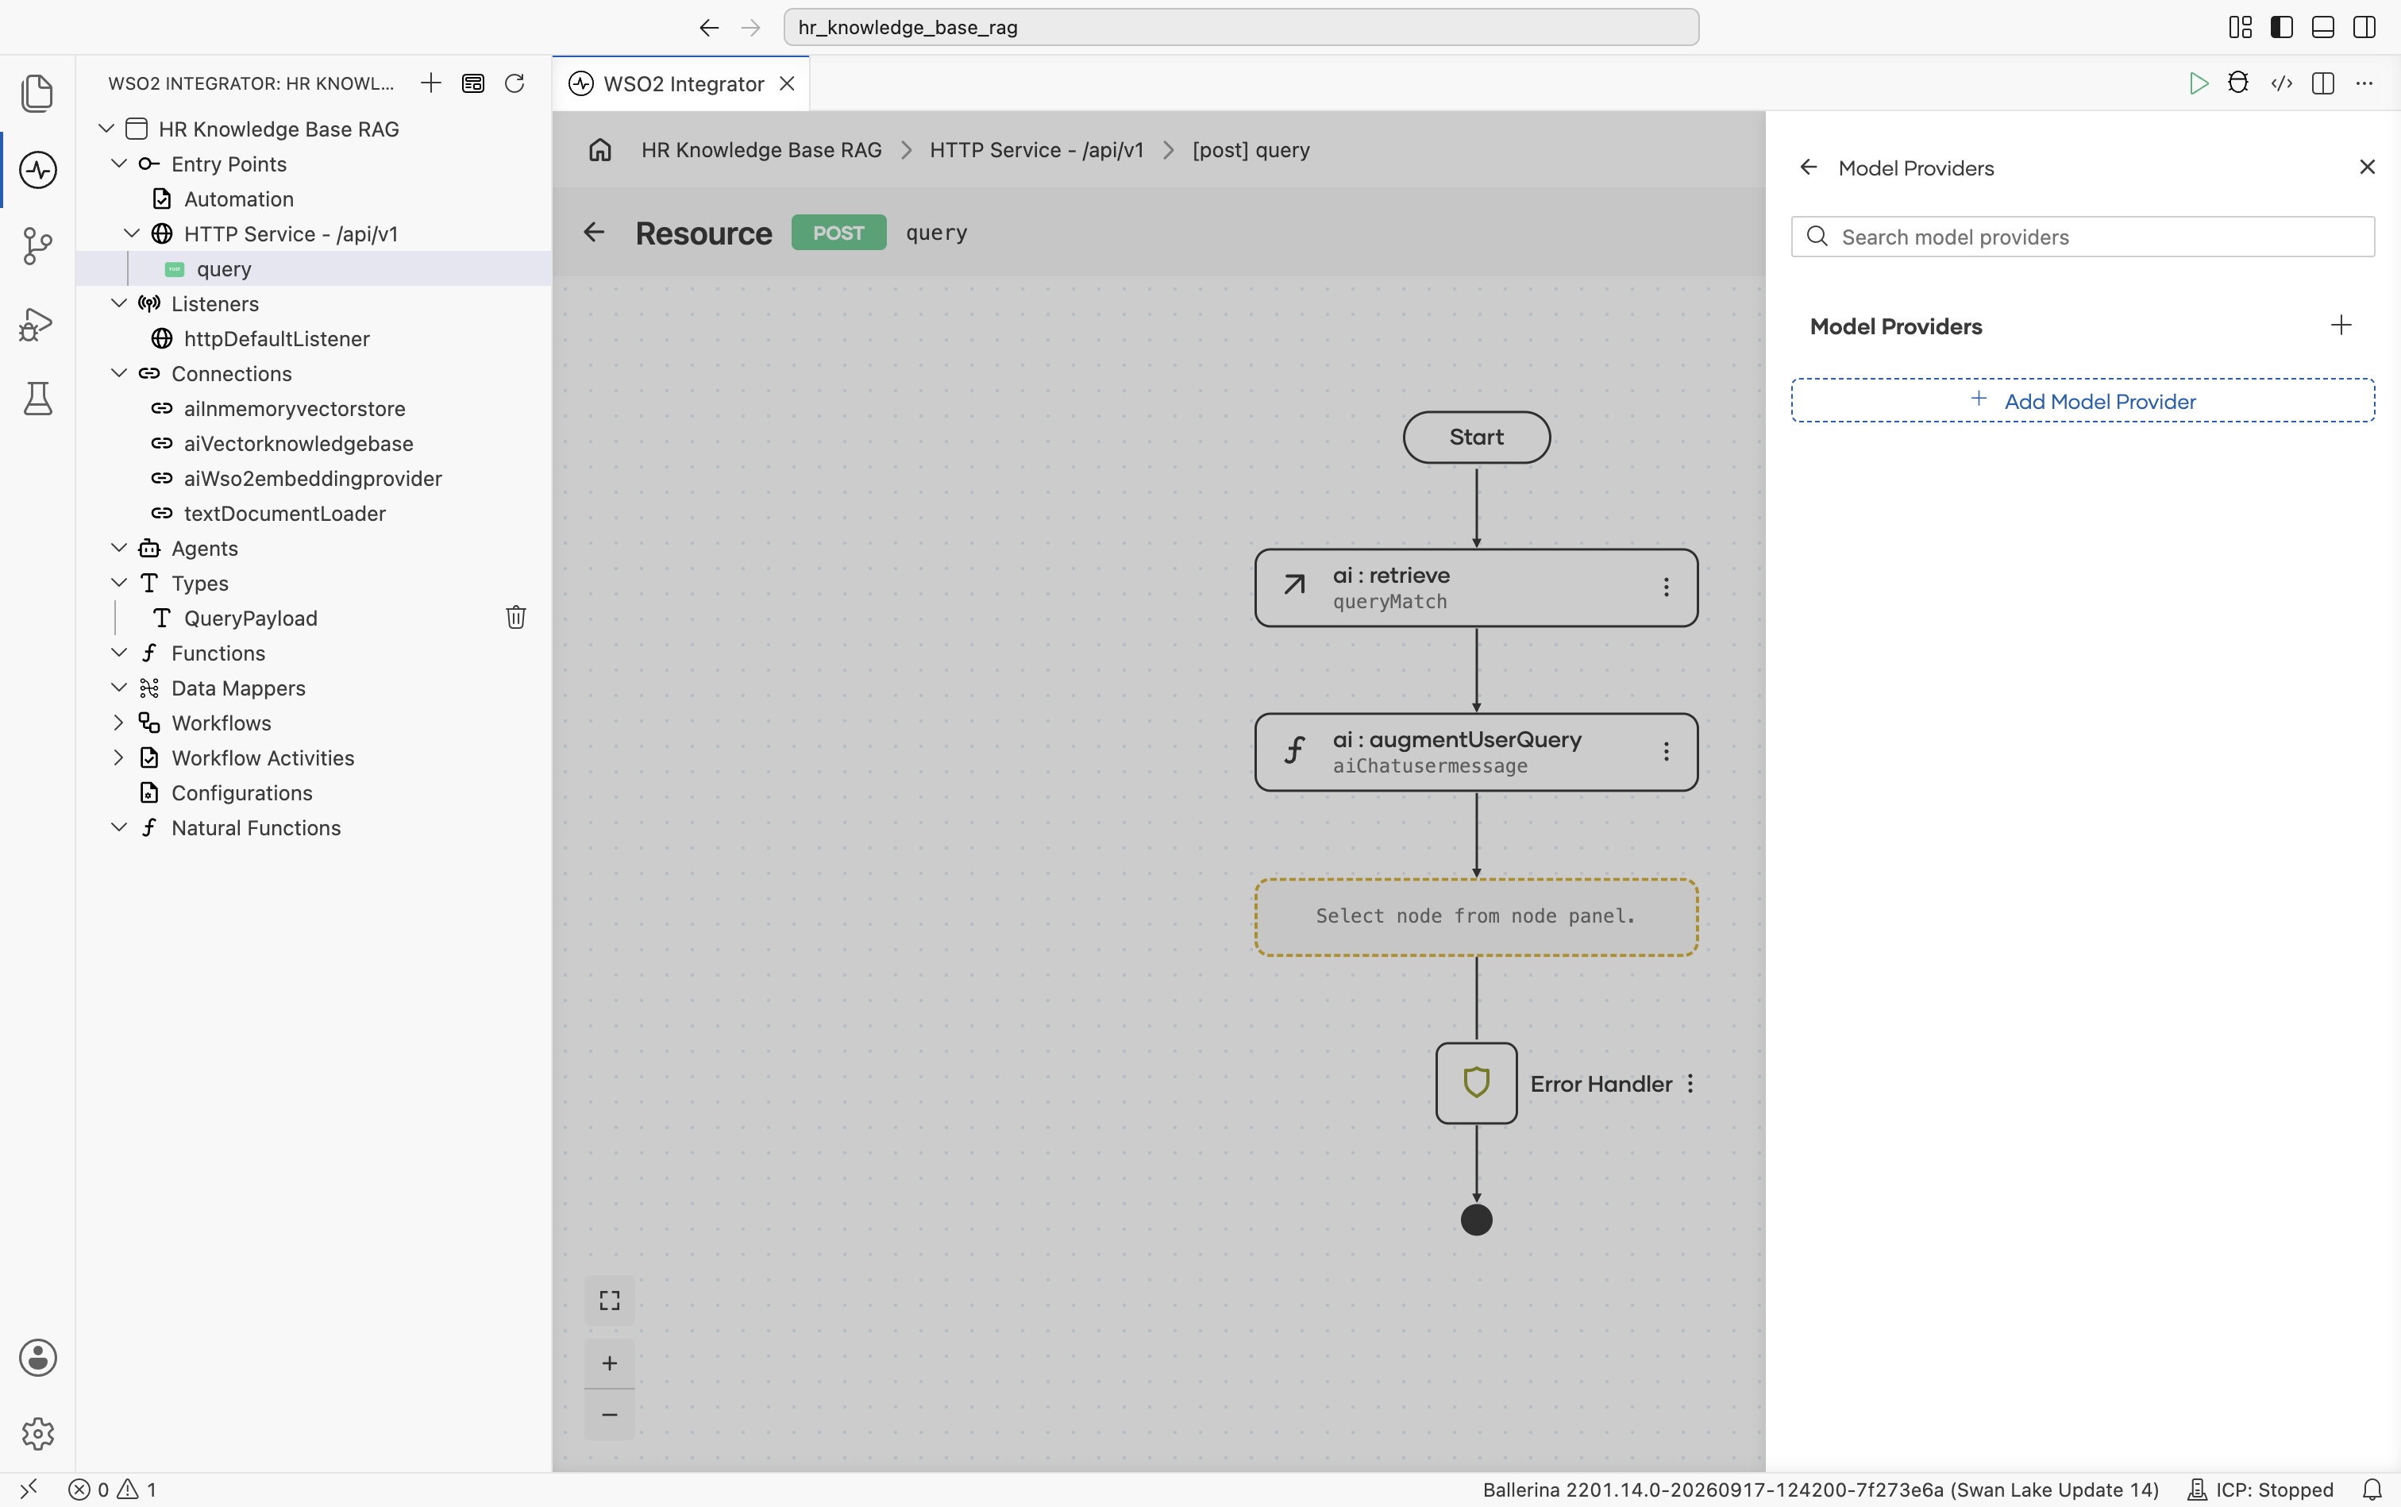Open the Source Control branch icon

[x=37, y=245]
